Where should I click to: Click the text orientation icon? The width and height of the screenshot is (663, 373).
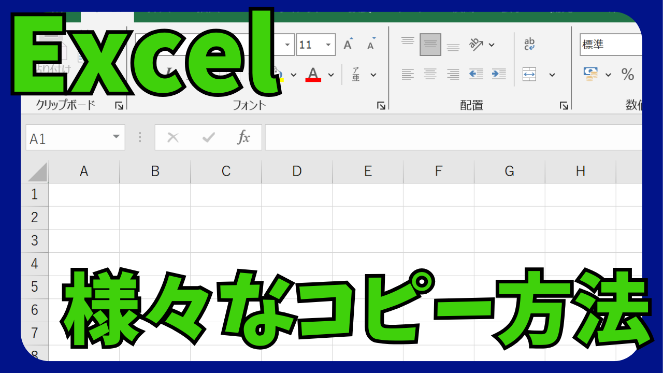pos(476,45)
